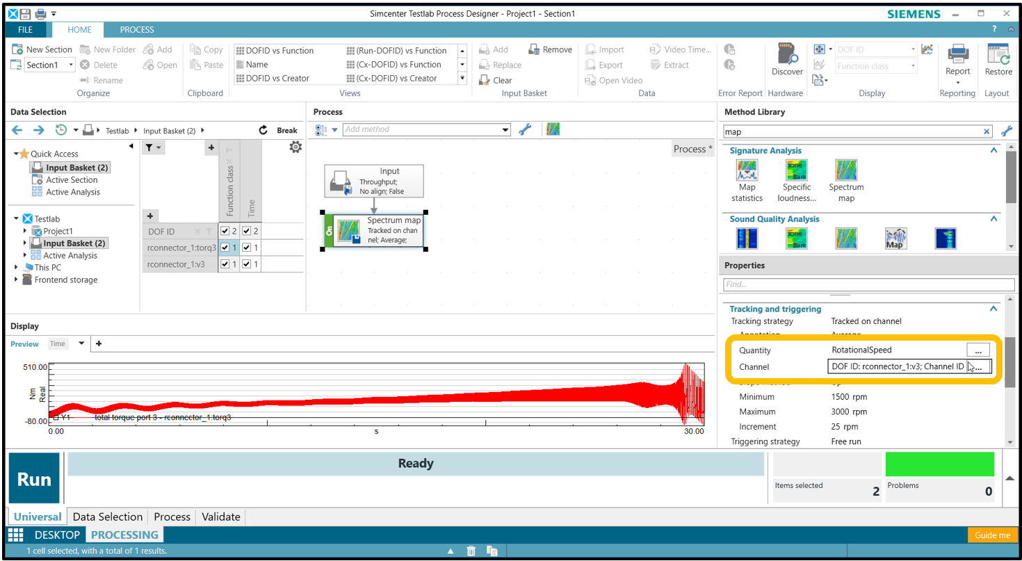The image size is (1022, 561).
Task: Select the Input node in process
Action: (374, 181)
